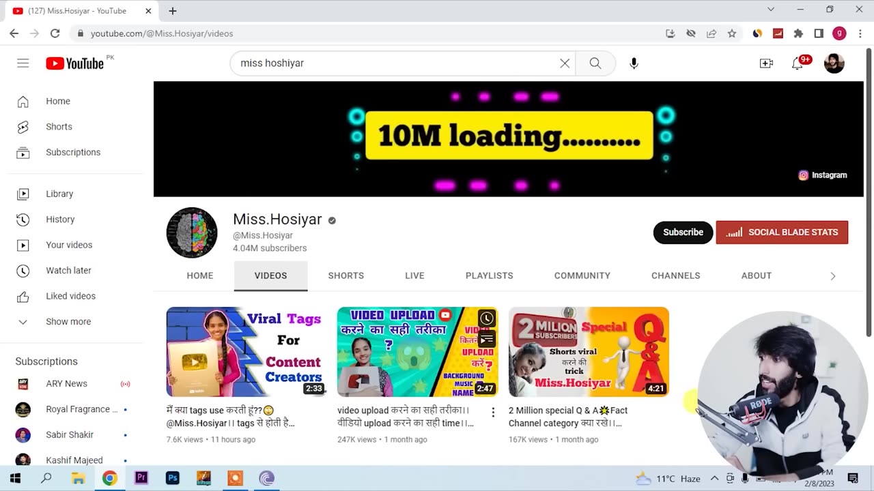
Task: Start voice search with the microphone
Action: [634, 63]
